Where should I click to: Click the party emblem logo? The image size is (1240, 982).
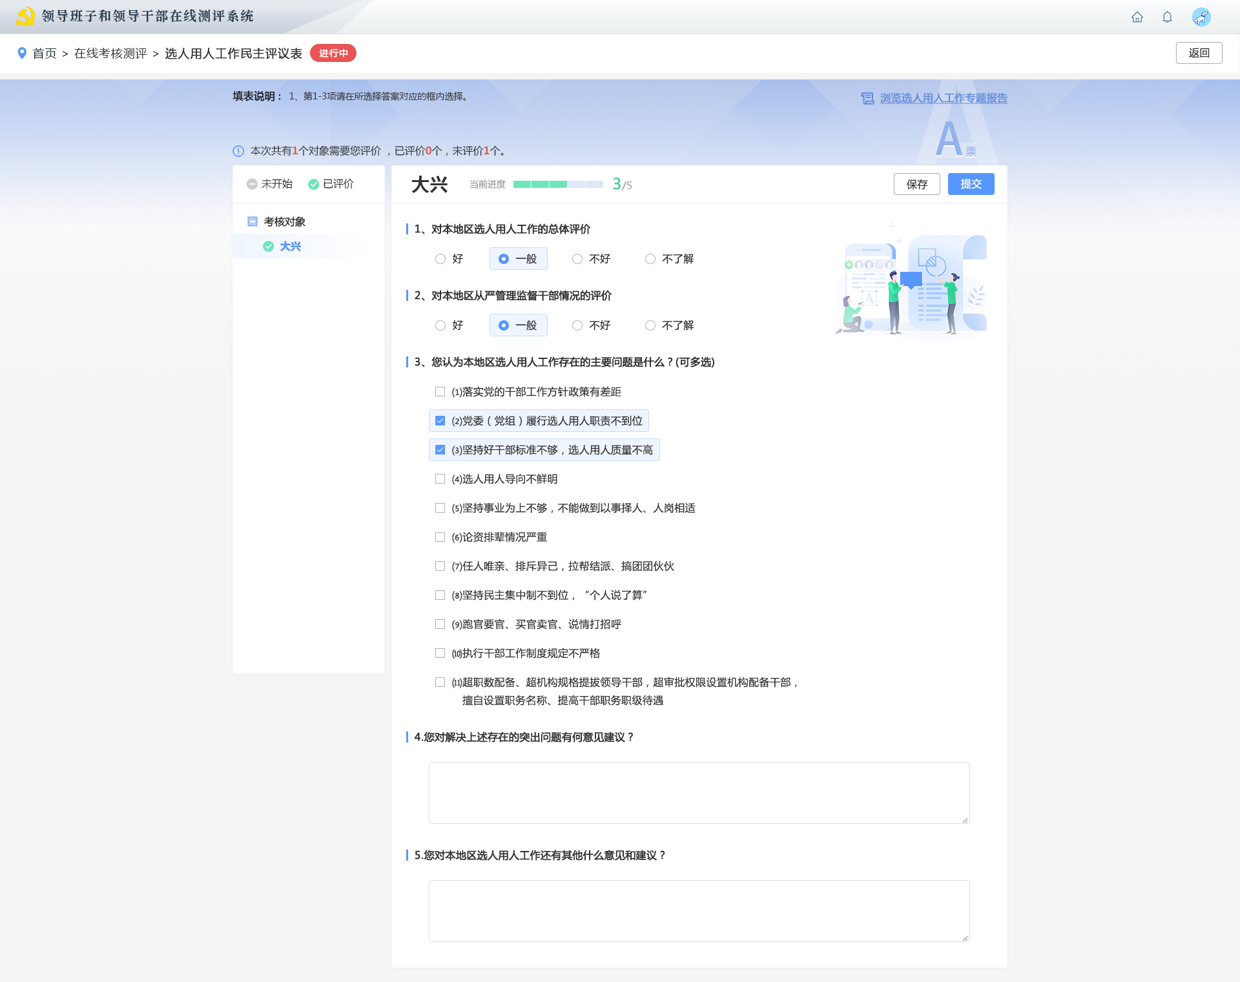click(25, 16)
